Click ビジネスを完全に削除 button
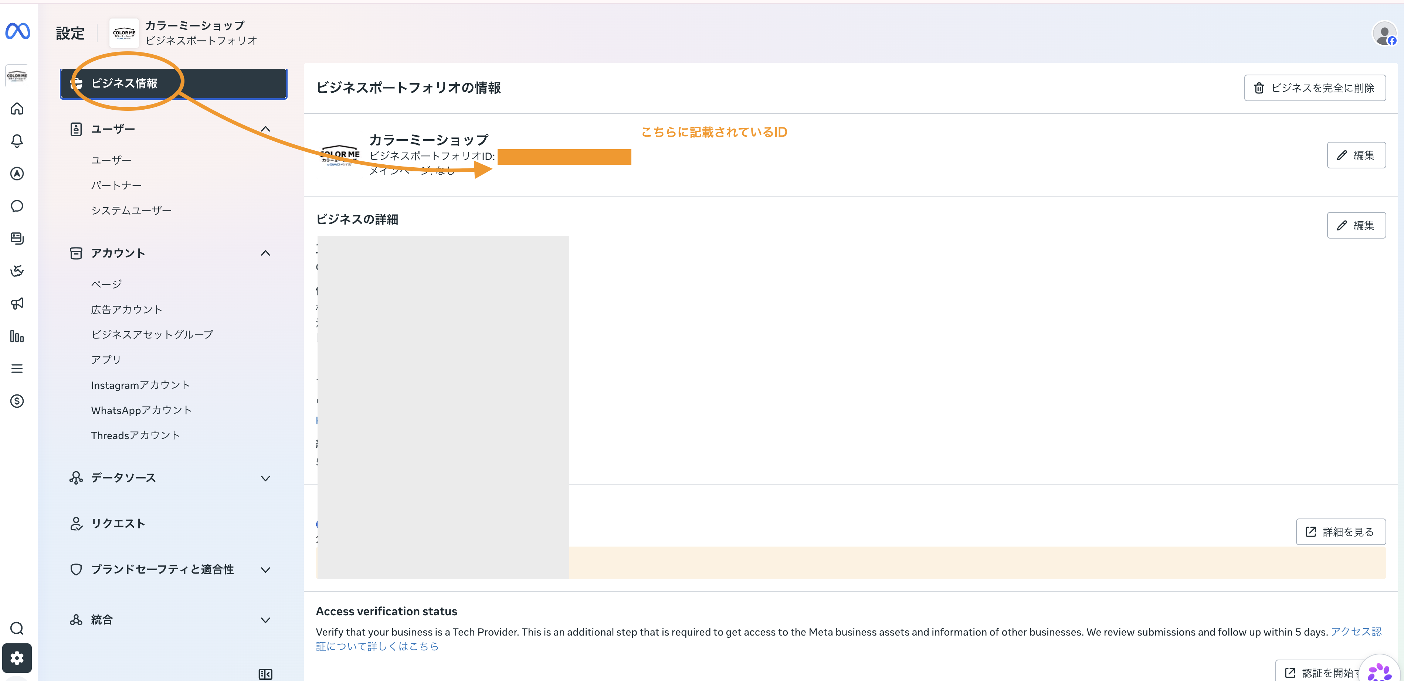Image resolution: width=1404 pixels, height=681 pixels. (x=1315, y=88)
